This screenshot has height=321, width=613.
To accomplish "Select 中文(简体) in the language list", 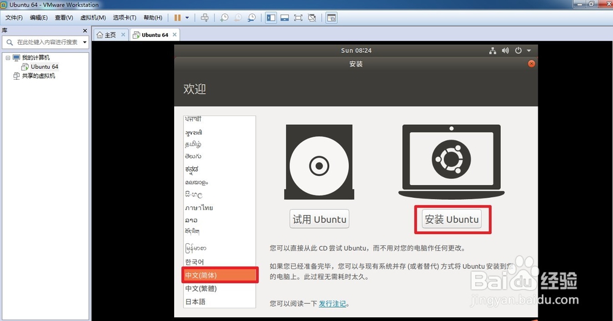I will [x=219, y=275].
